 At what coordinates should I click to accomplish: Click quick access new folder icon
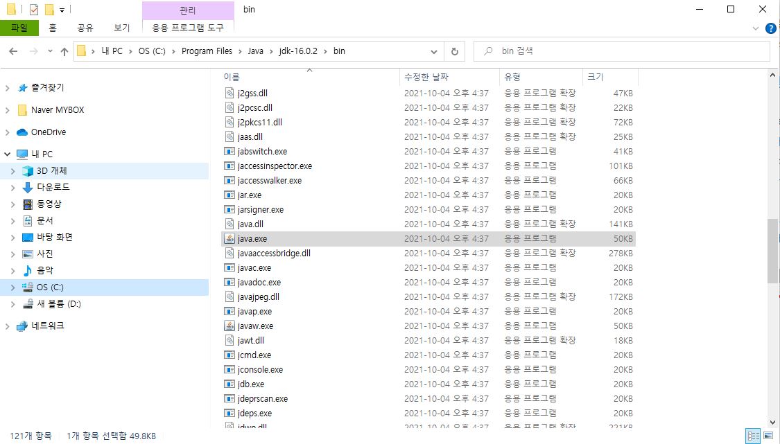49,10
